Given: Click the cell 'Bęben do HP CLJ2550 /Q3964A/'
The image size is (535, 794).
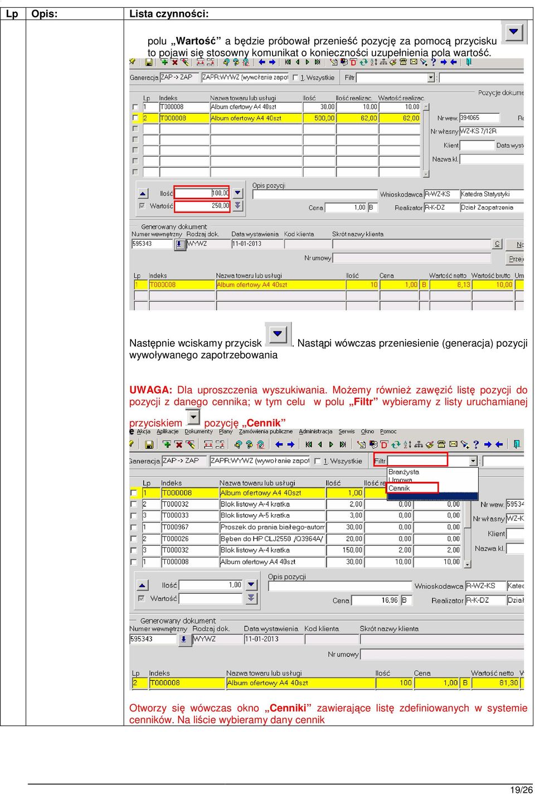Looking at the screenshot, I should coord(272,539).
